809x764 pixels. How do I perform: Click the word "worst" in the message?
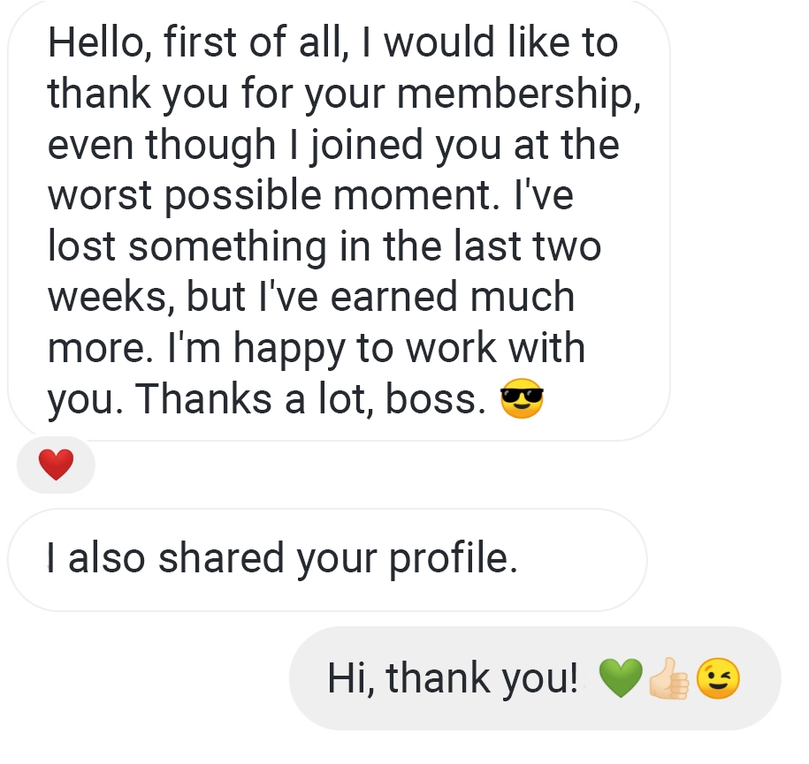pos(100,195)
